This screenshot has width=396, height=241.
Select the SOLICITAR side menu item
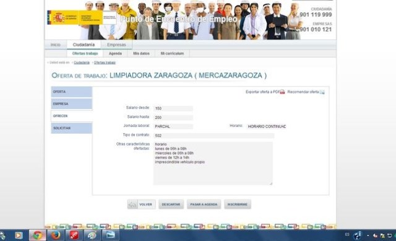point(72,128)
